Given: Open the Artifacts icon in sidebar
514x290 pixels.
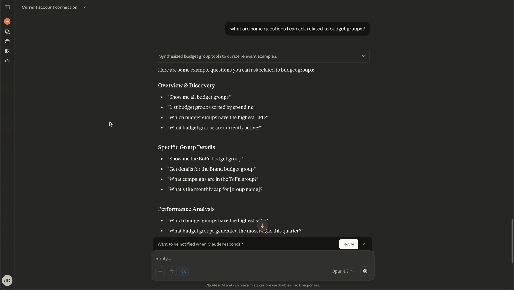Looking at the screenshot, I should (x=7, y=51).
